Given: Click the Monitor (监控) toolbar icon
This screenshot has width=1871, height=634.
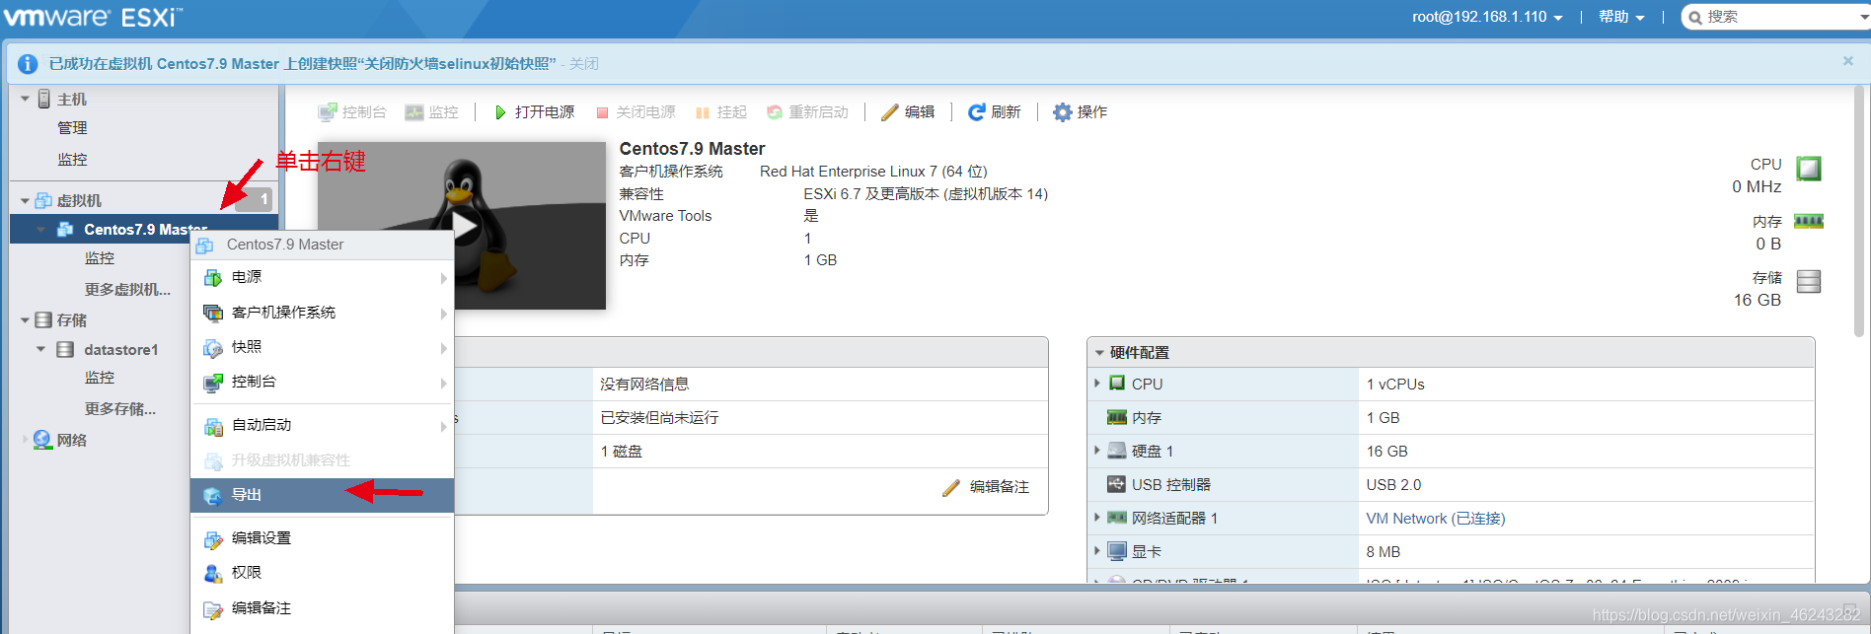Looking at the screenshot, I should 414,112.
